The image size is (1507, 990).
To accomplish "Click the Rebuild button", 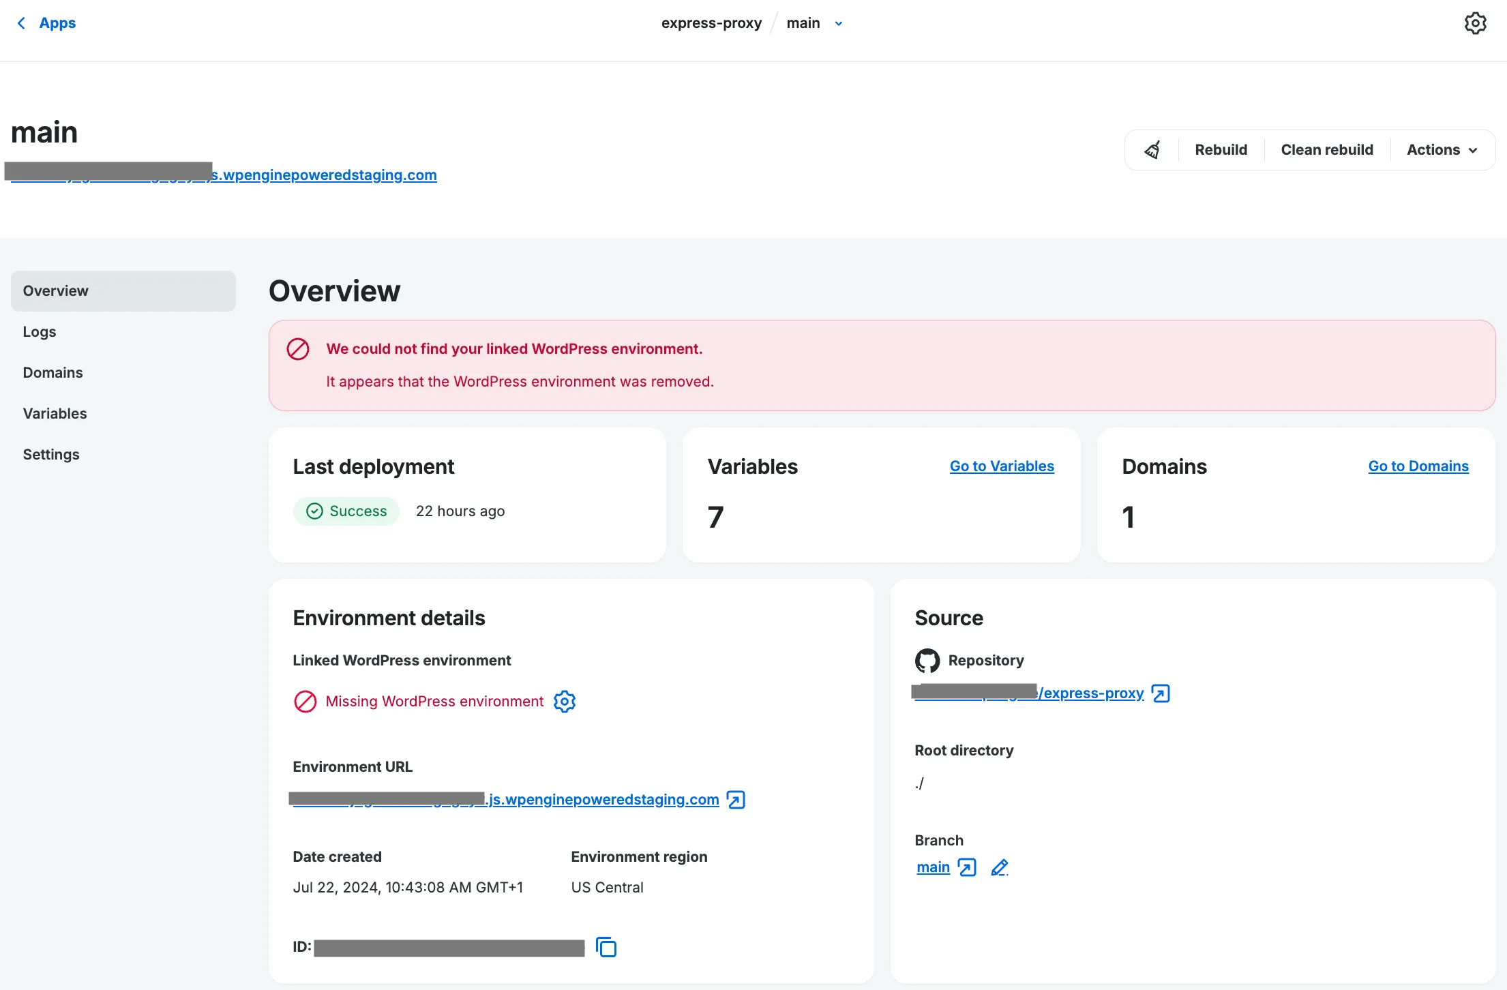I will (1221, 149).
